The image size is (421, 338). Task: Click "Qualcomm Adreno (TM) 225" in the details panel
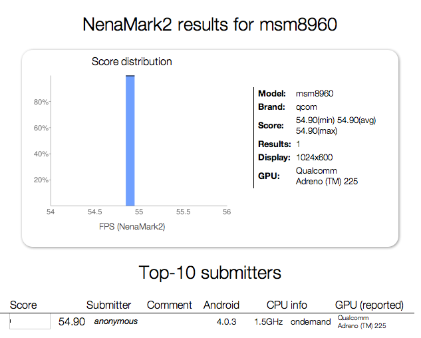[327, 176]
